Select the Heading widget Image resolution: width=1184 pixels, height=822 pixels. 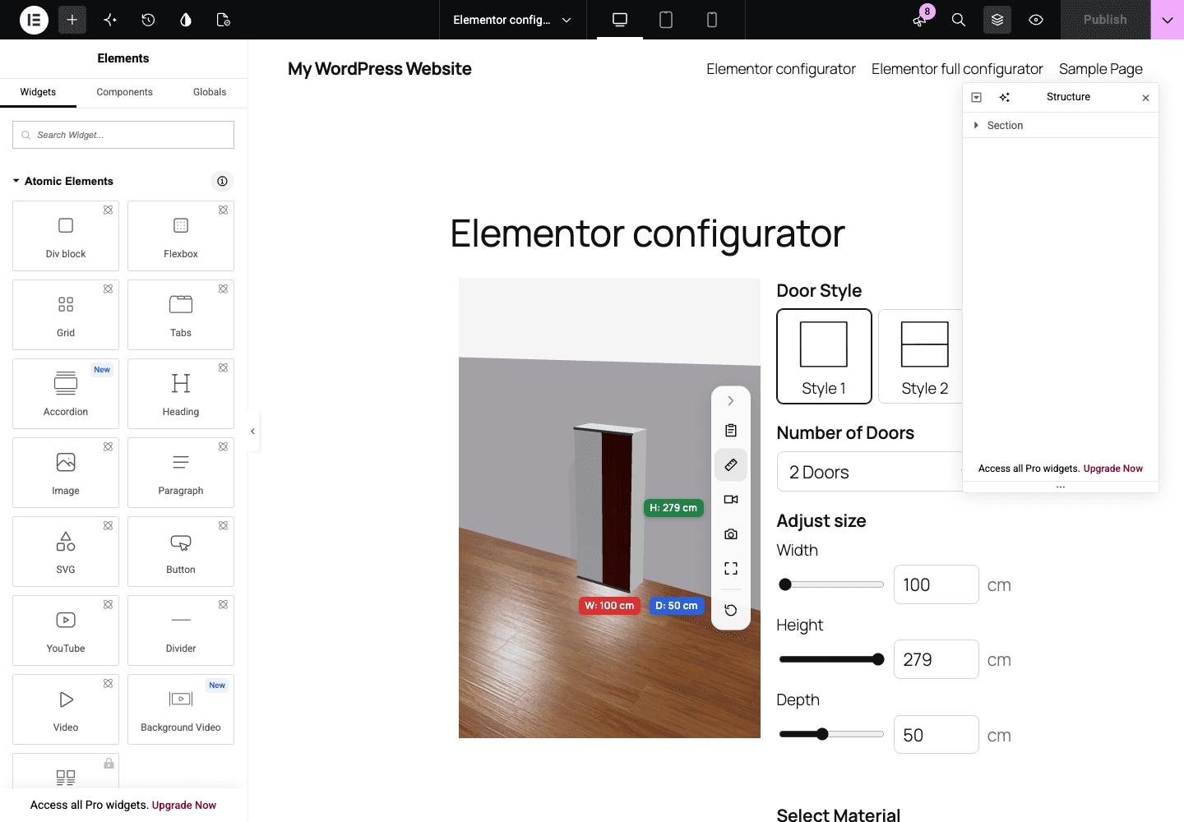181,394
